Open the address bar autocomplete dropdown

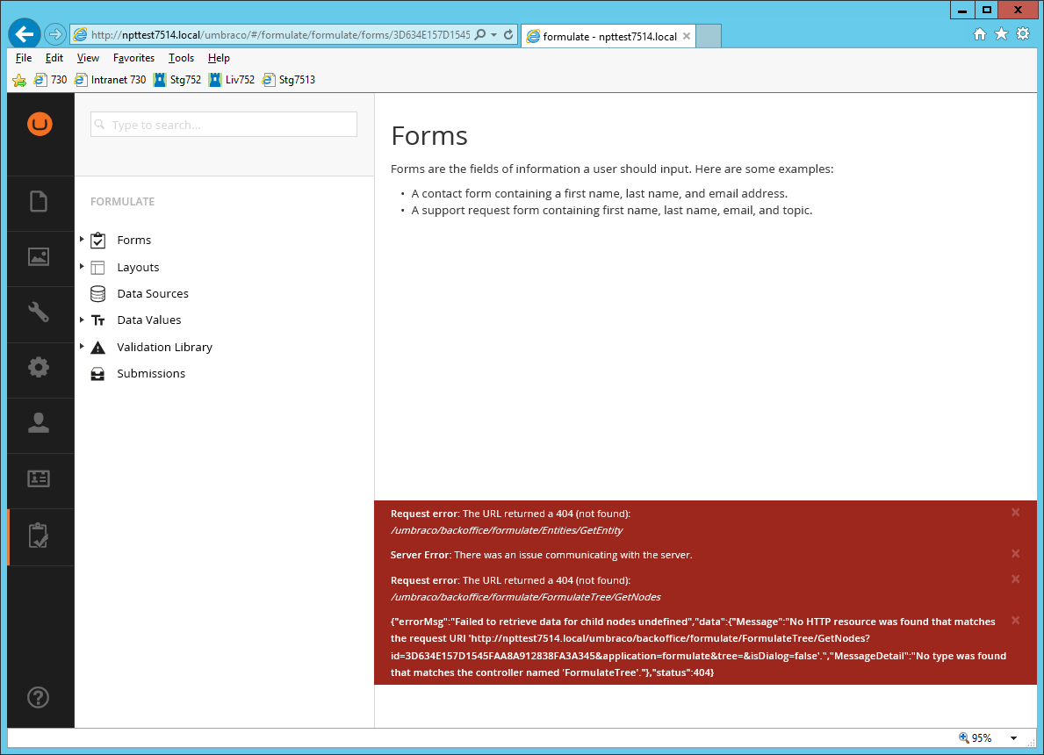point(494,34)
